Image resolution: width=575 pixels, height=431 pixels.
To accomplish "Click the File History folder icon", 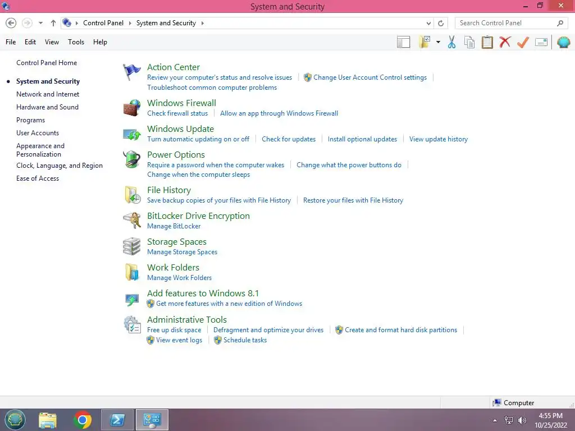I will tap(133, 195).
